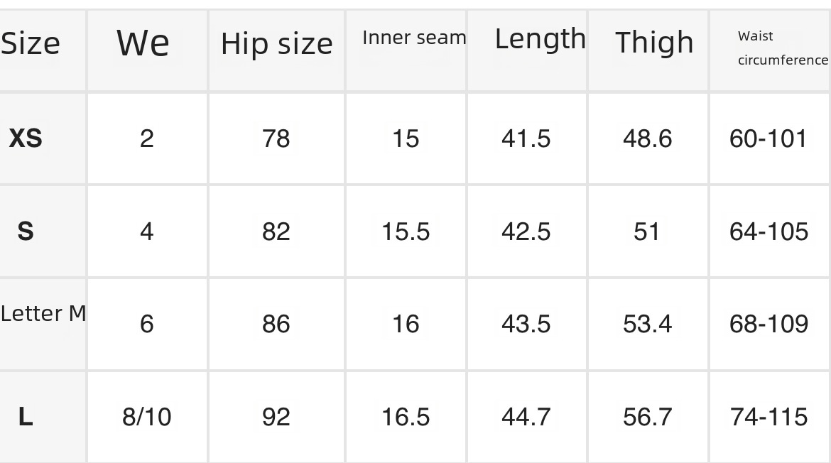Image resolution: width=831 pixels, height=463 pixels.
Task: Select waist range 60-101 cell
Action: (x=768, y=138)
